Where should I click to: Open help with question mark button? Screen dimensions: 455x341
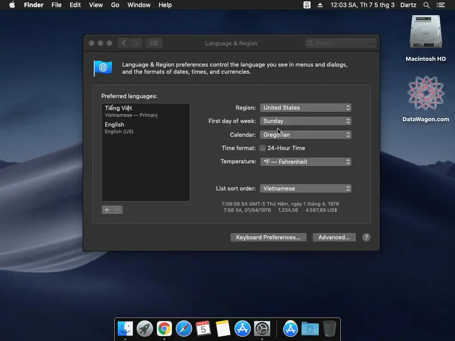pos(366,238)
